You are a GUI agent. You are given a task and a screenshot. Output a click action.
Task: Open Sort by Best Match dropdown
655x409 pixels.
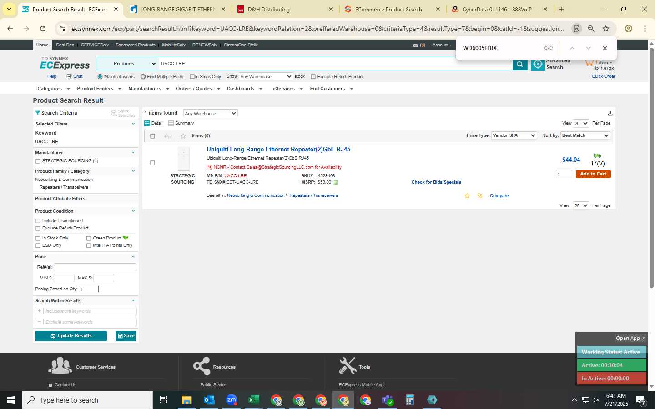tap(585, 135)
